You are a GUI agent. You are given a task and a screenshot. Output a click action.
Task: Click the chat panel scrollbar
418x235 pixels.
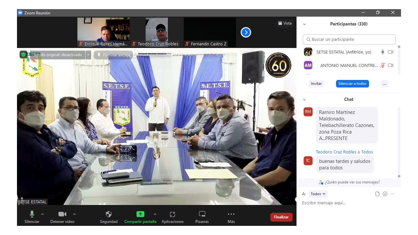pos(399,142)
